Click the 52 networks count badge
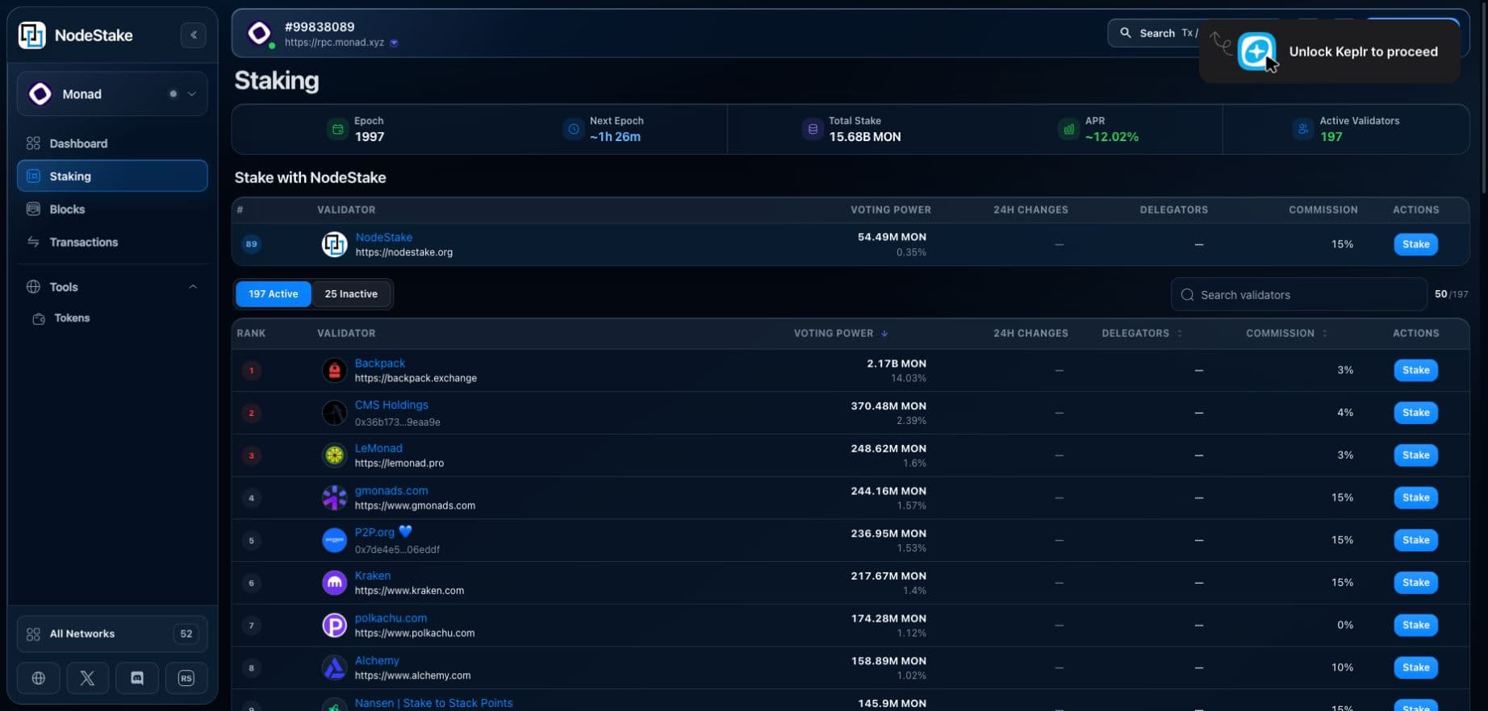The width and height of the screenshot is (1488, 711). point(186,634)
